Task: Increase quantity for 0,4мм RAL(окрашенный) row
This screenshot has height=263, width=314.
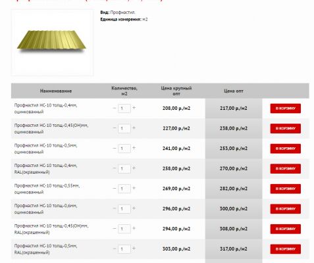Action: click(134, 168)
